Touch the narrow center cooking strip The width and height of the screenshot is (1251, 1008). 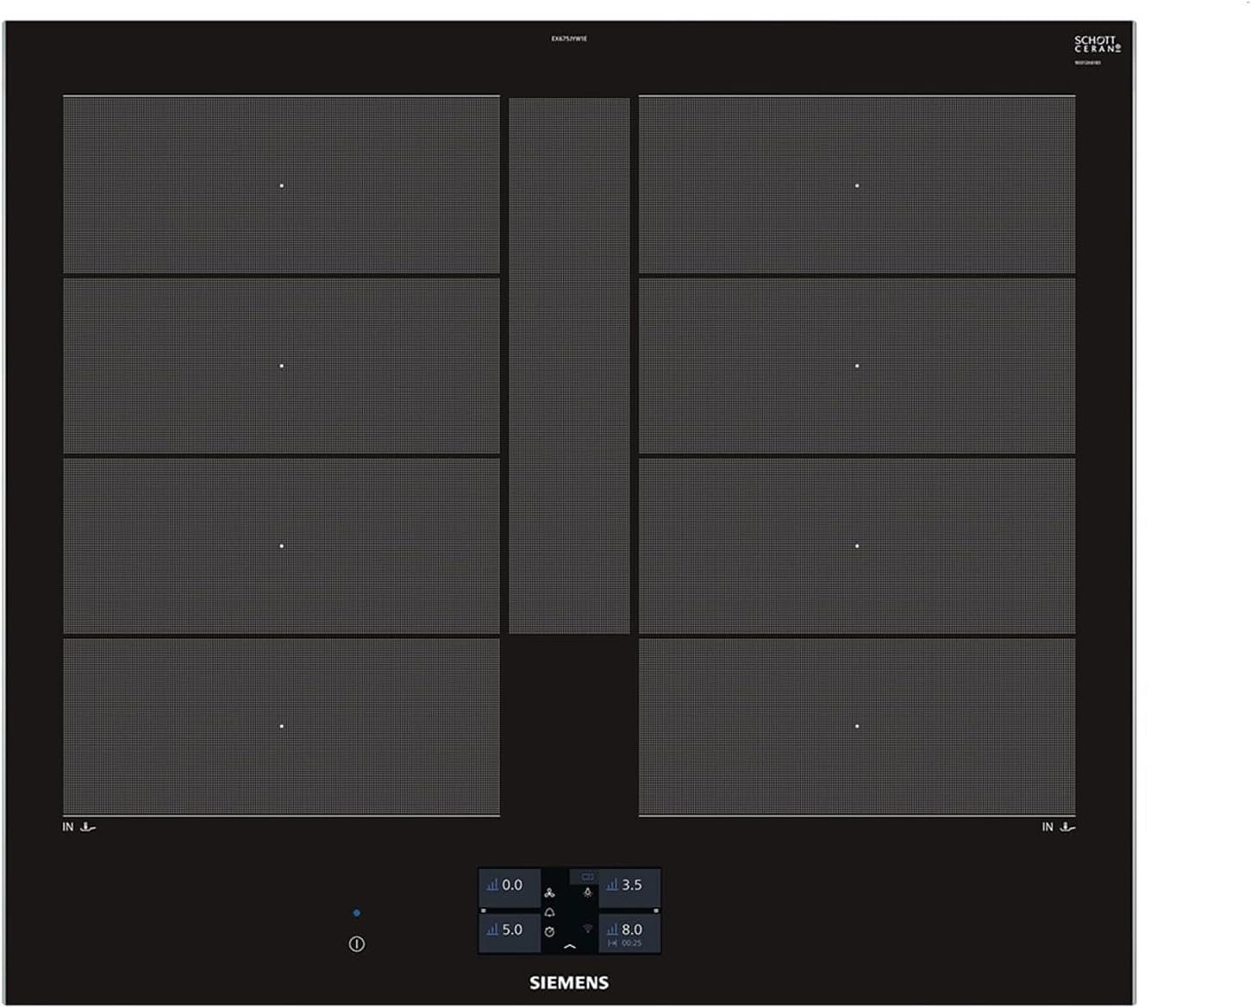569,366
